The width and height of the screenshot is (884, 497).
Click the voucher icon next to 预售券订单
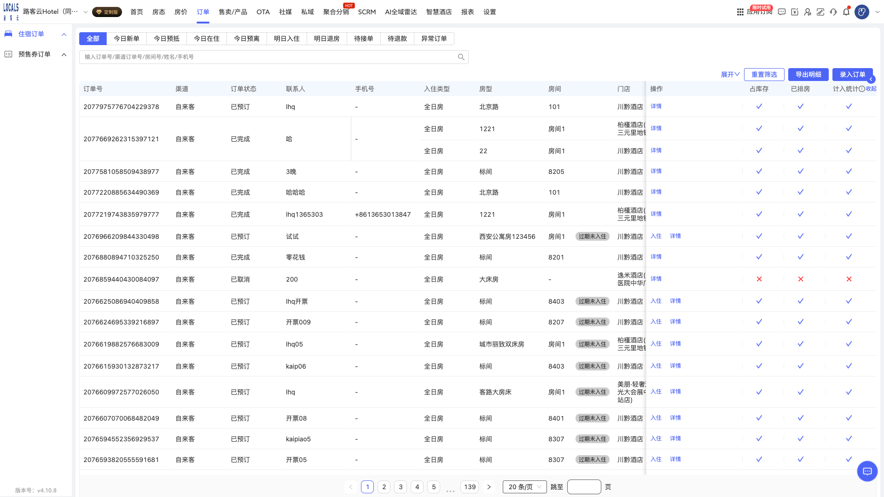(x=8, y=54)
